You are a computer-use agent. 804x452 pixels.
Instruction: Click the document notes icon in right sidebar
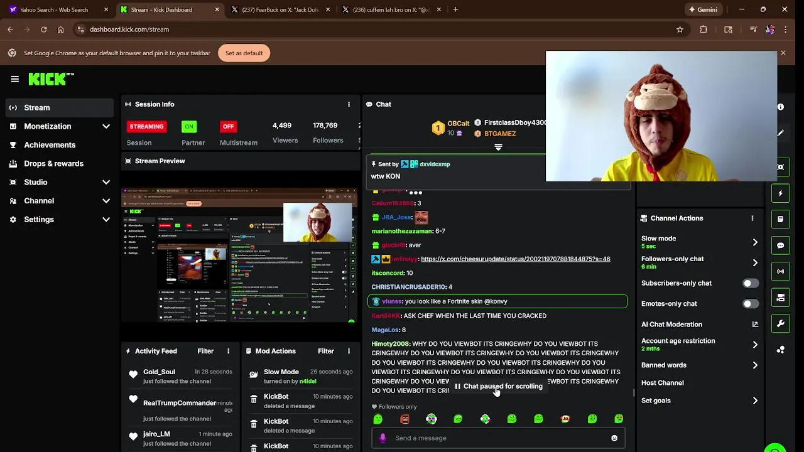coord(781,219)
